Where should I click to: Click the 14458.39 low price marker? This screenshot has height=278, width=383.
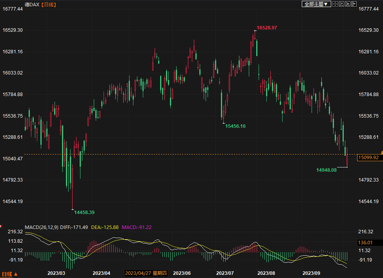pos(84,212)
